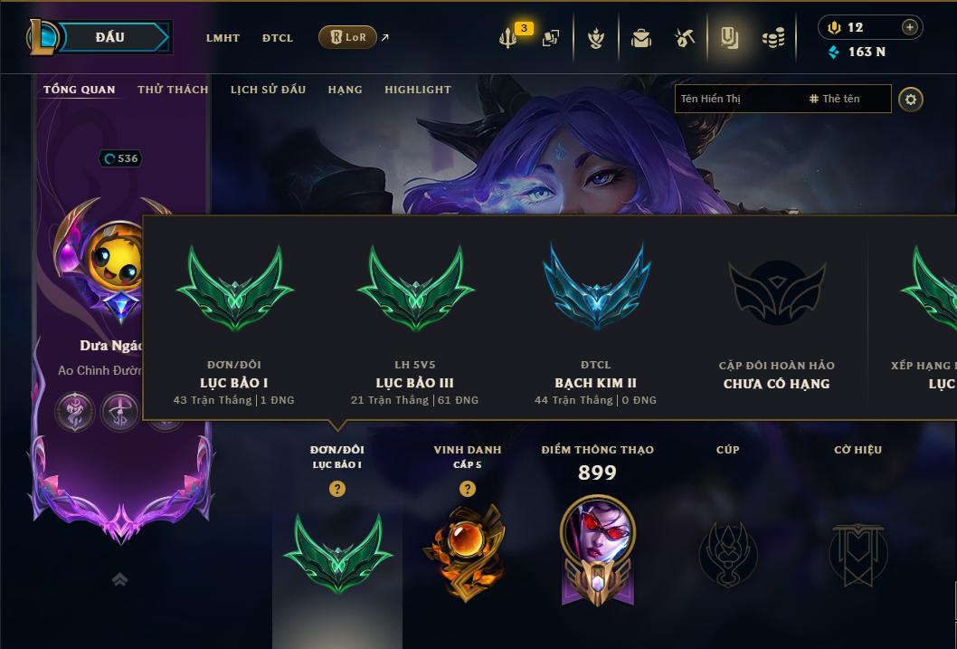Click the ĐẤU play button
Screen dimensions: 957x649
pos(110,37)
